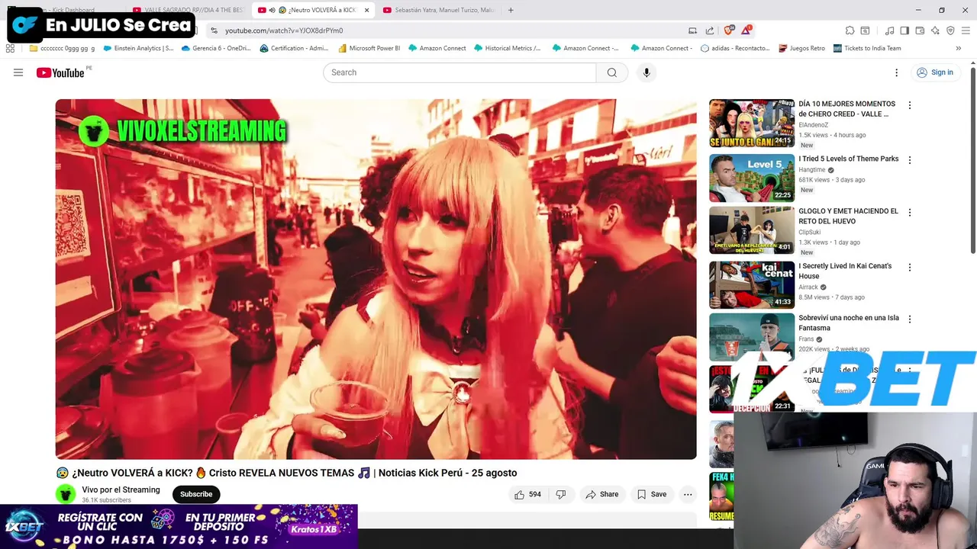
Task: Open the RETO DEL HUEVO video thumbnail
Action: (x=752, y=230)
